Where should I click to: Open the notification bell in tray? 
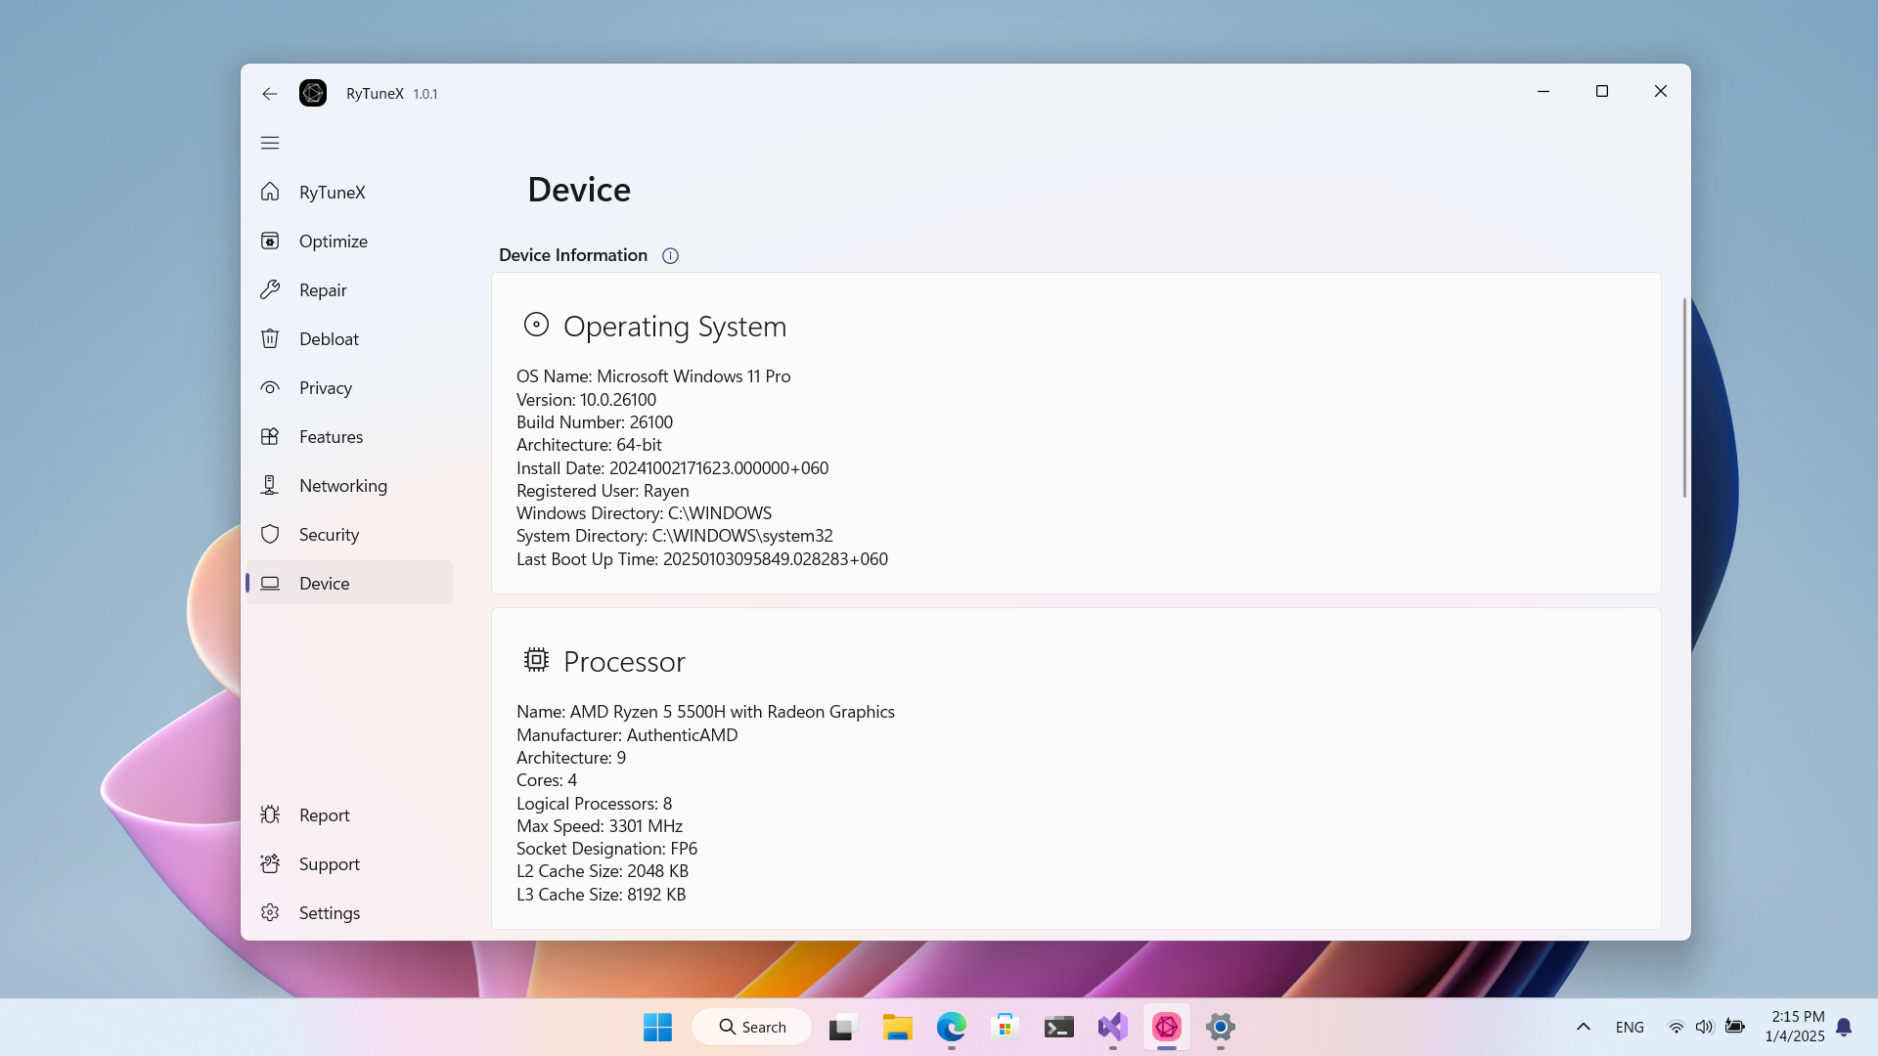tap(1844, 1027)
